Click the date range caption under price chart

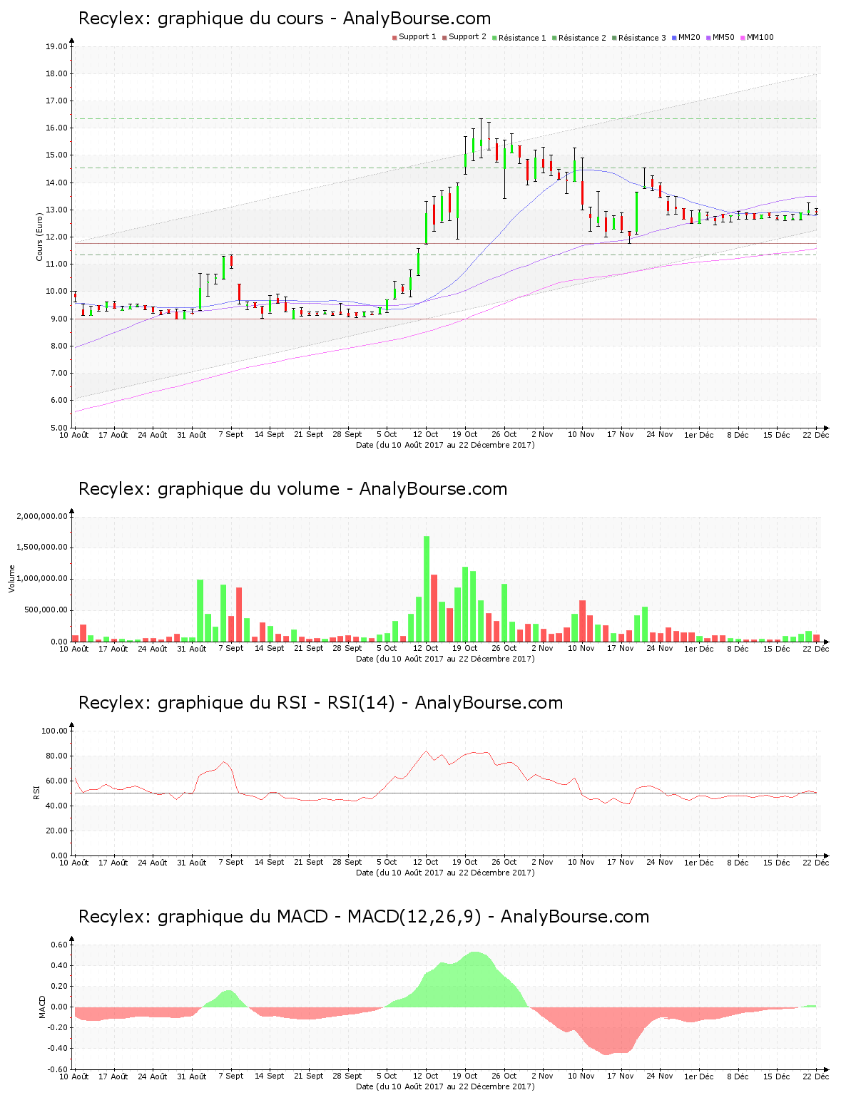click(x=445, y=445)
